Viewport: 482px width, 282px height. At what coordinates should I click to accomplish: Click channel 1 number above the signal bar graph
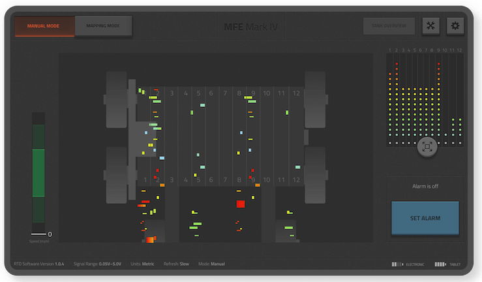(x=390, y=50)
